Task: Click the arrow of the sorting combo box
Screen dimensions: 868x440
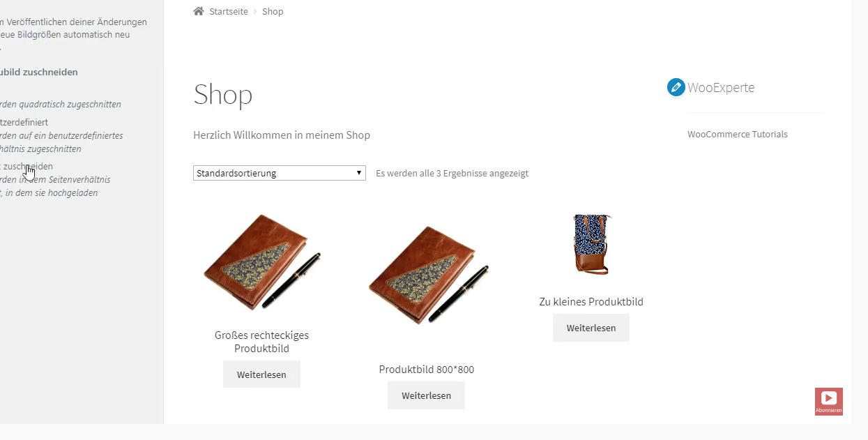Action: (358, 173)
